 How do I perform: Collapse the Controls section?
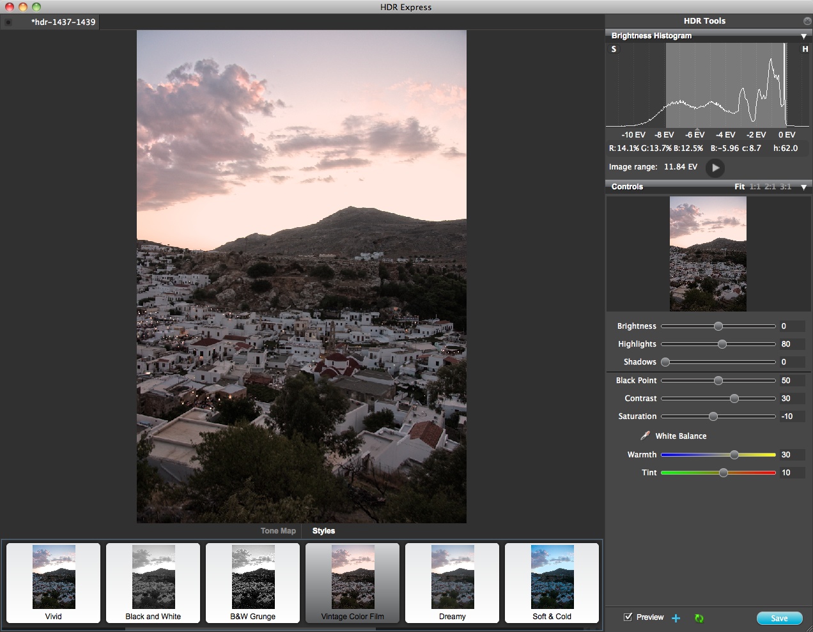click(x=803, y=187)
